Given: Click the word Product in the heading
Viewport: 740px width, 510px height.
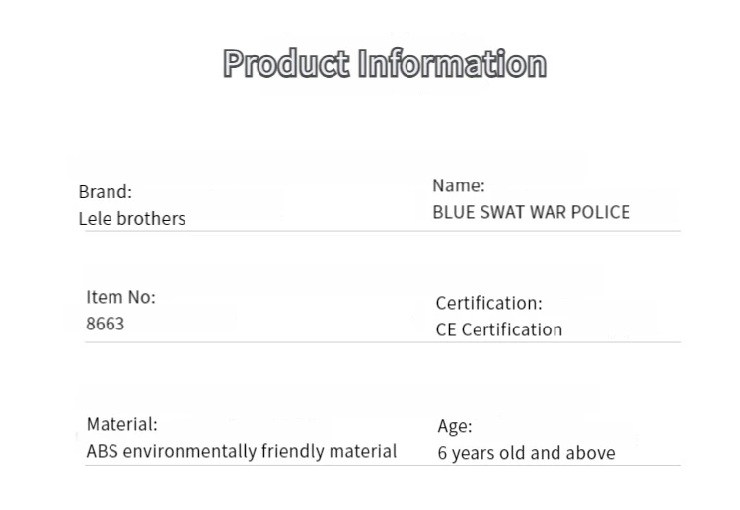Looking at the screenshot, I should pos(286,63).
